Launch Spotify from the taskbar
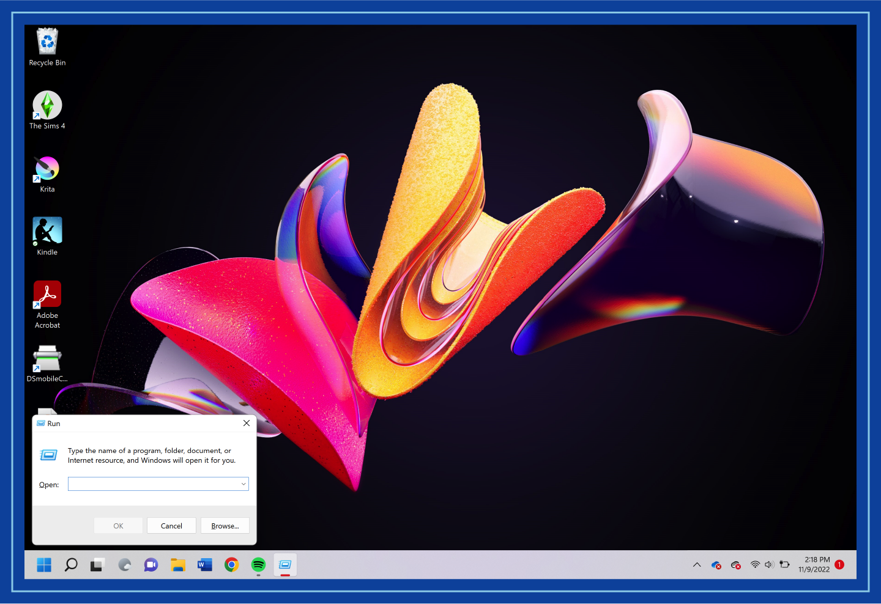The height and width of the screenshot is (604, 881). point(258,564)
